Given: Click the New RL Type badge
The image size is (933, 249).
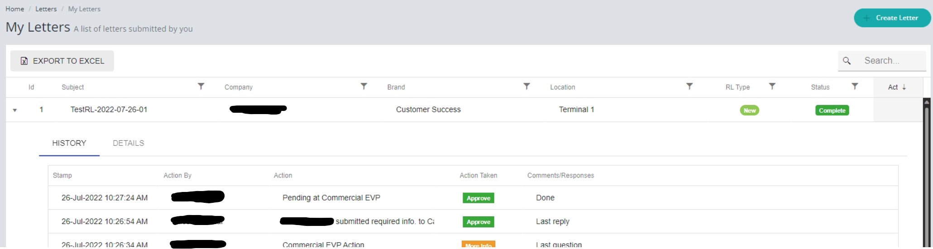Looking at the screenshot, I should (749, 110).
